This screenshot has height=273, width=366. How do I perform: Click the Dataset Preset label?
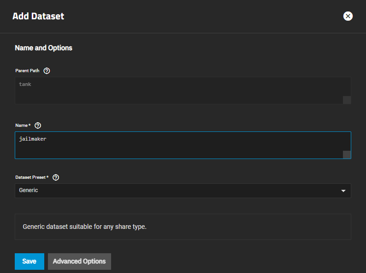point(30,177)
